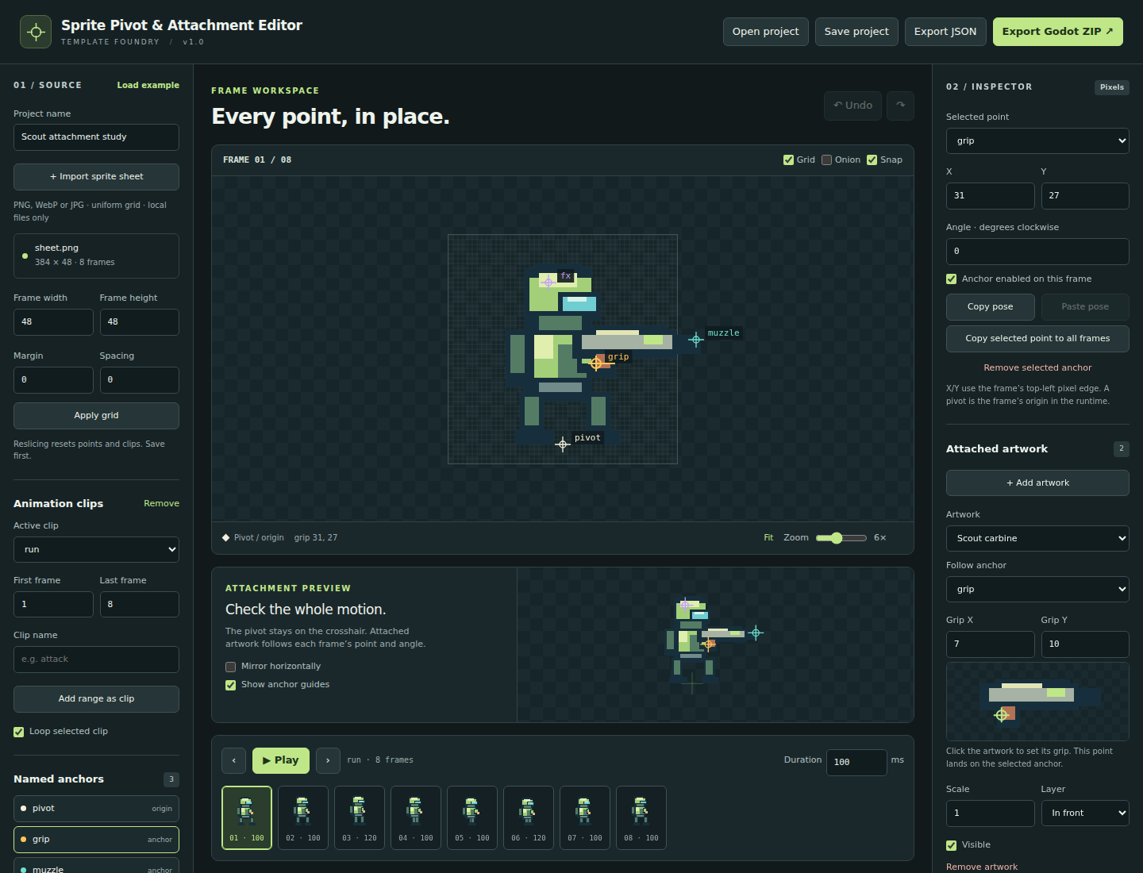Select the pivot crosshair on canvas
Image resolution: width=1143 pixels, height=873 pixels.
(563, 444)
